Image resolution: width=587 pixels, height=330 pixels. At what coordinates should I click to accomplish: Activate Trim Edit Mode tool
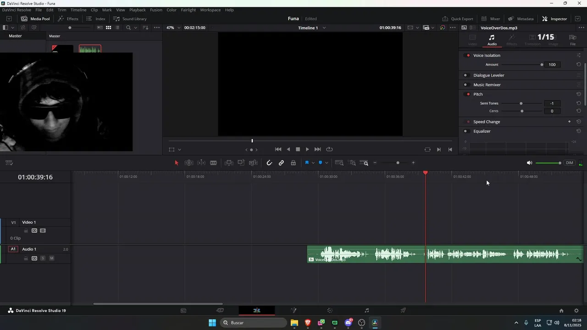click(188, 163)
